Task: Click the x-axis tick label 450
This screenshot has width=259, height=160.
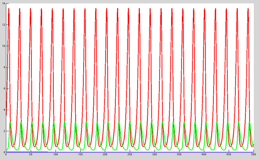Action: [x=229, y=155]
